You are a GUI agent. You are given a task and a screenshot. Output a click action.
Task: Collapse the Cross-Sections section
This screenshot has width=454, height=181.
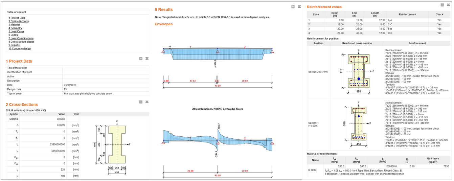pyautogui.click(x=141, y=102)
